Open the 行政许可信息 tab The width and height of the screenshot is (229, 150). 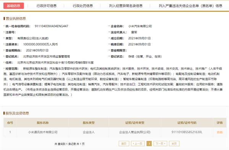(x=47, y=6)
